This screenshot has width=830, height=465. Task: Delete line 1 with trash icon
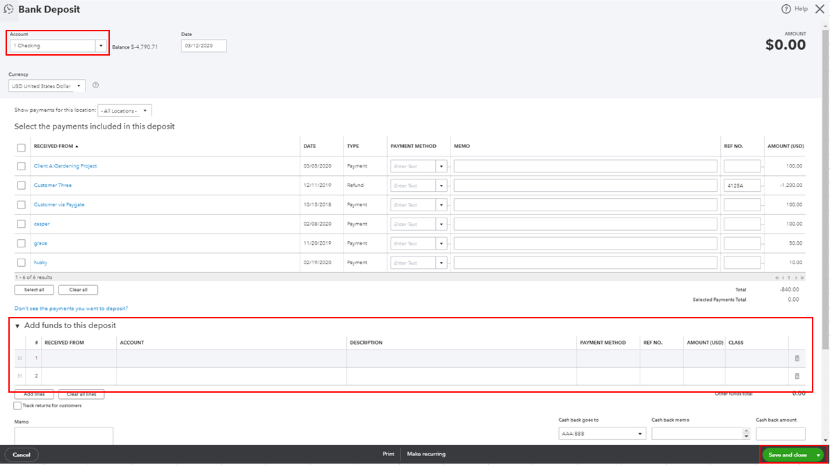[797, 358]
